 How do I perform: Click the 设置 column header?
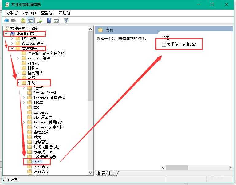(x=166, y=38)
